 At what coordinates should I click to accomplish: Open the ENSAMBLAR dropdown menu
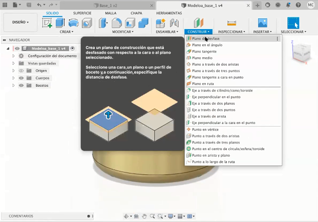[x=167, y=32]
